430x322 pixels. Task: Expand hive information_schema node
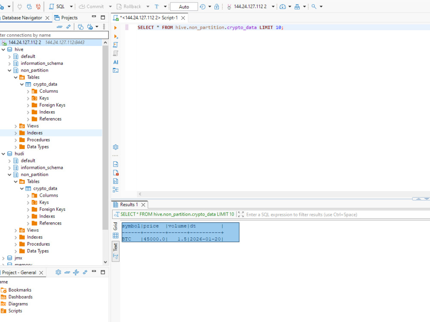[x=9, y=64]
